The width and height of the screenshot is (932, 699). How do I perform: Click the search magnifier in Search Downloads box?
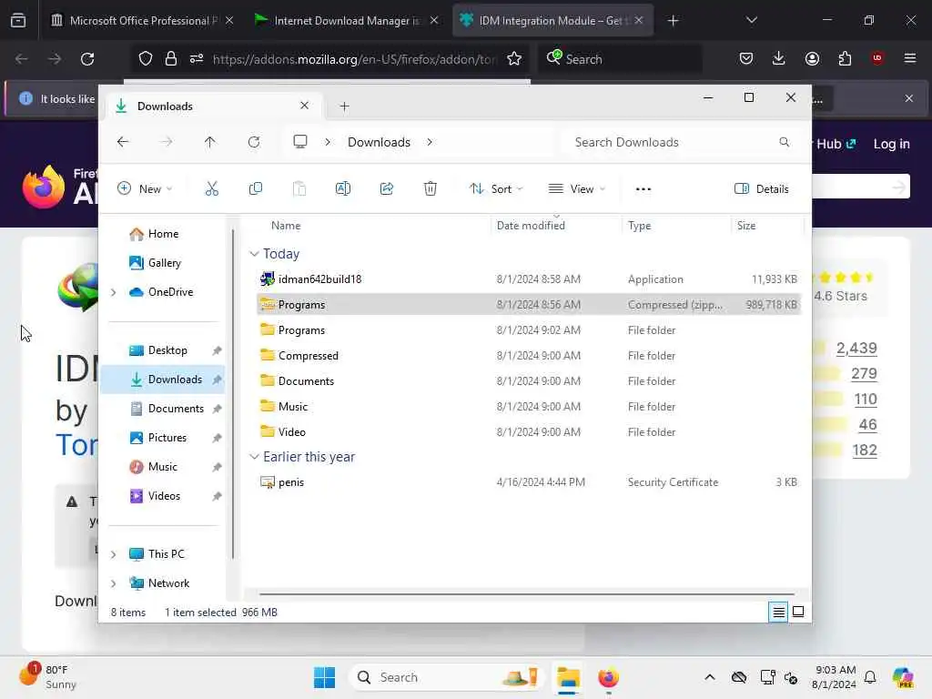(784, 142)
